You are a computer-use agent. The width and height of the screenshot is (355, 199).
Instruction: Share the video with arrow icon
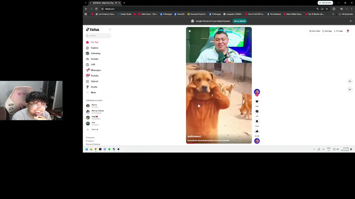(257, 131)
